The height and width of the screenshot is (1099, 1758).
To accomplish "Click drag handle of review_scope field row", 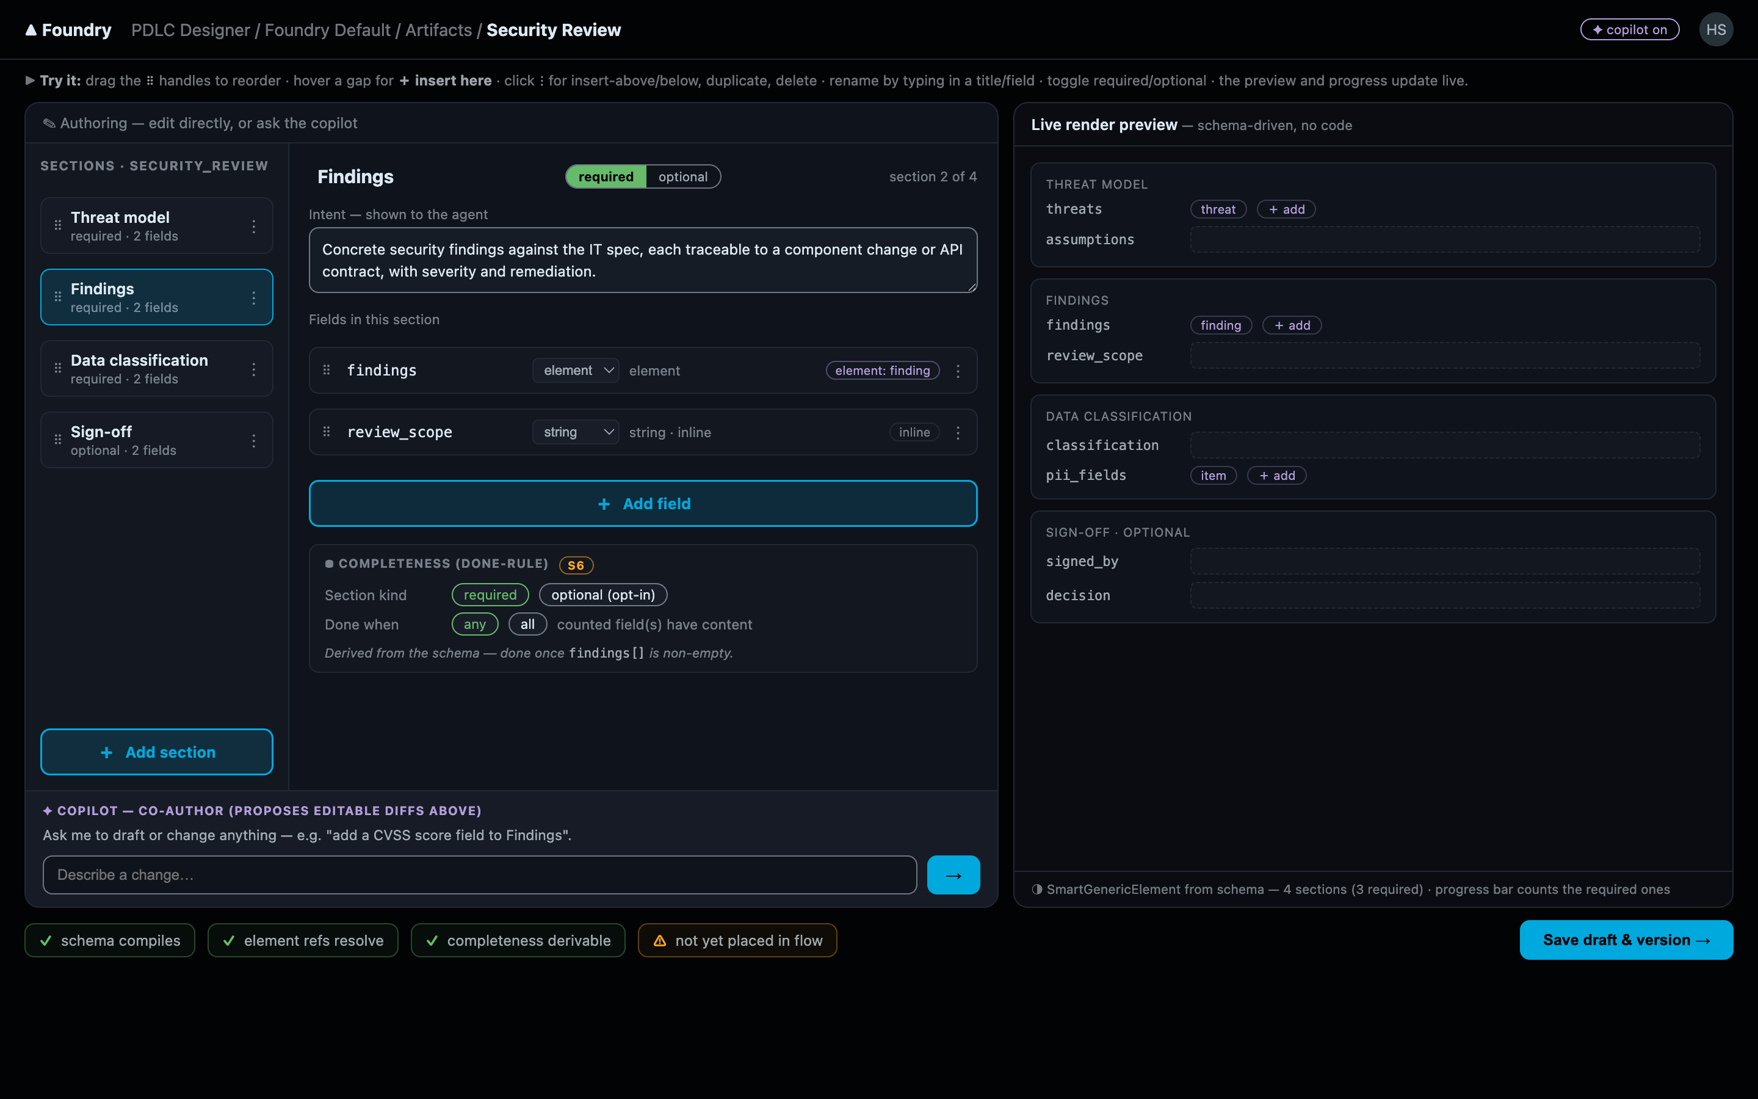I will point(326,432).
